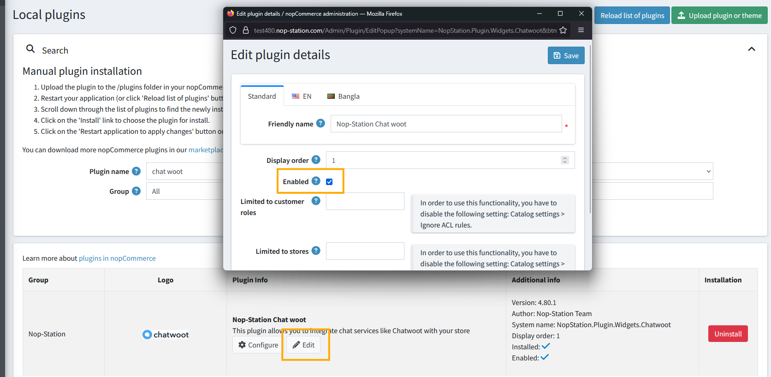Click the Display order spinner arrows
Image resolution: width=771 pixels, height=377 pixels.
pos(564,160)
